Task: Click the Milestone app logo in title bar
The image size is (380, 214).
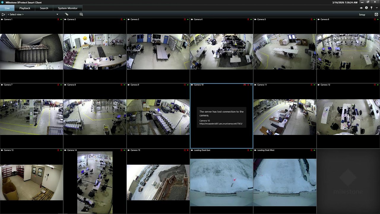Action: tap(2, 2)
